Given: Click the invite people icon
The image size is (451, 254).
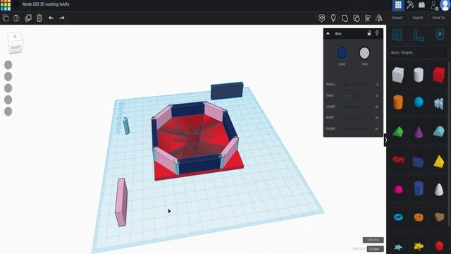Looking at the screenshot, I should coord(434,5).
